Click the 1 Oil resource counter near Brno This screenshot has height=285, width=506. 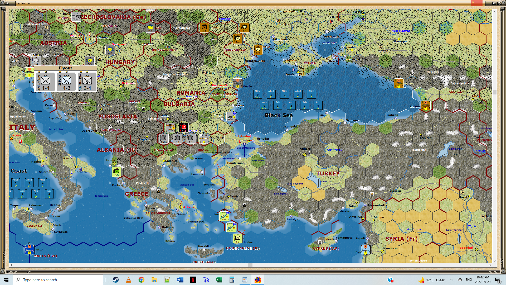(76, 17)
